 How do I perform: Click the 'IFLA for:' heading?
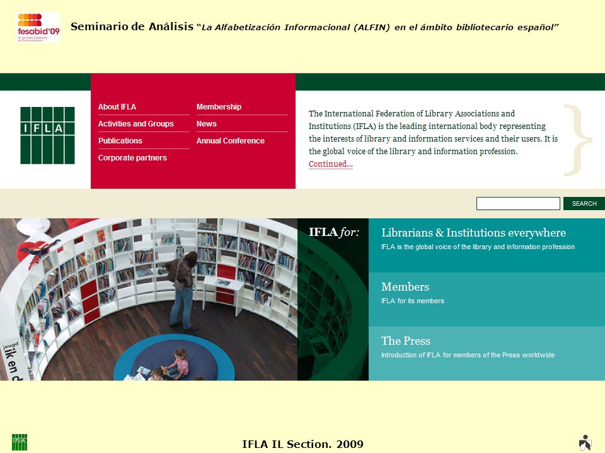[334, 232]
